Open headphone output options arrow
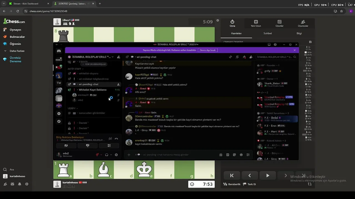355x199 pixels. click(111, 155)
